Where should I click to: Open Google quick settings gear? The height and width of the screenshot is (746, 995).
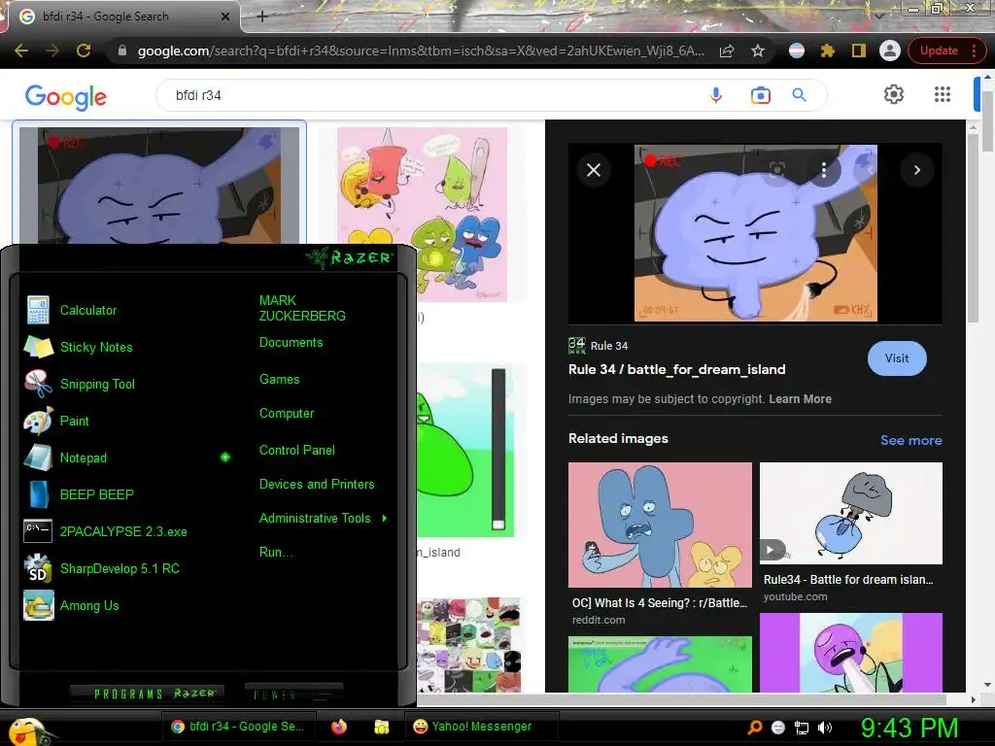click(x=894, y=94)
